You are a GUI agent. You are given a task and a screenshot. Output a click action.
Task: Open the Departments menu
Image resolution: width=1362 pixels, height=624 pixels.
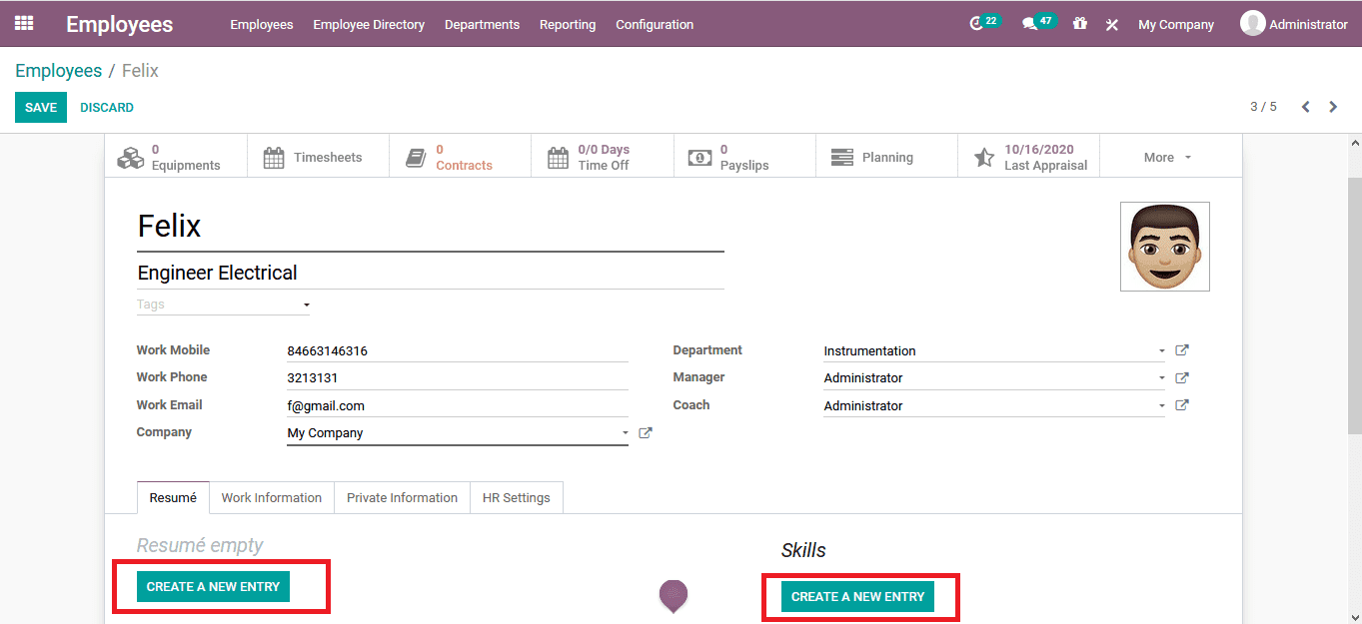(482, 24)
